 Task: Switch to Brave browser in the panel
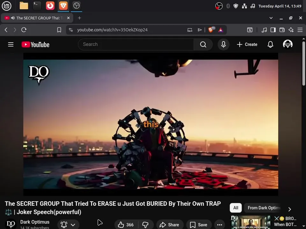point(63,6)
